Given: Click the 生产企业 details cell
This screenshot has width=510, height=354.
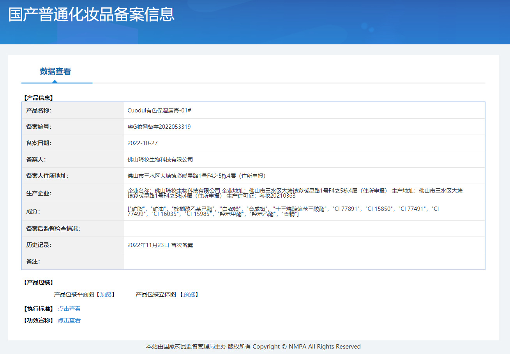Looking at the screenshot, I should 304,193.
